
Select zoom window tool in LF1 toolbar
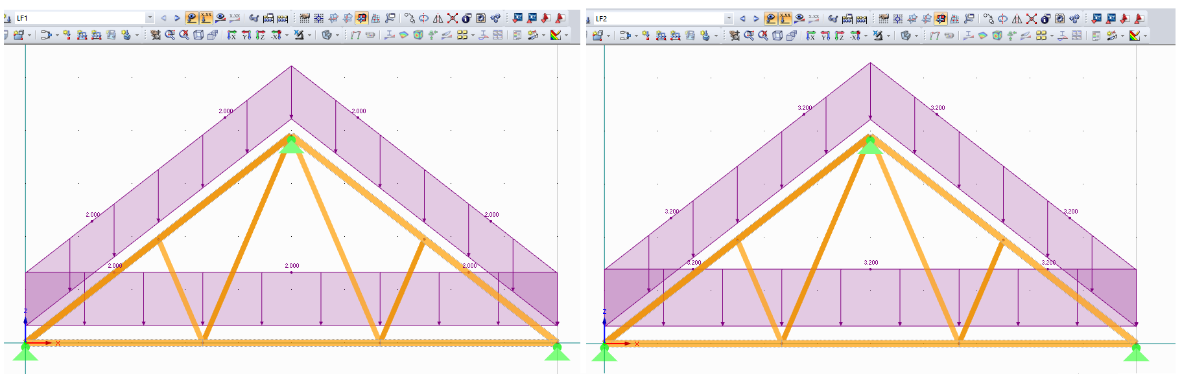(x=170, y=35)
